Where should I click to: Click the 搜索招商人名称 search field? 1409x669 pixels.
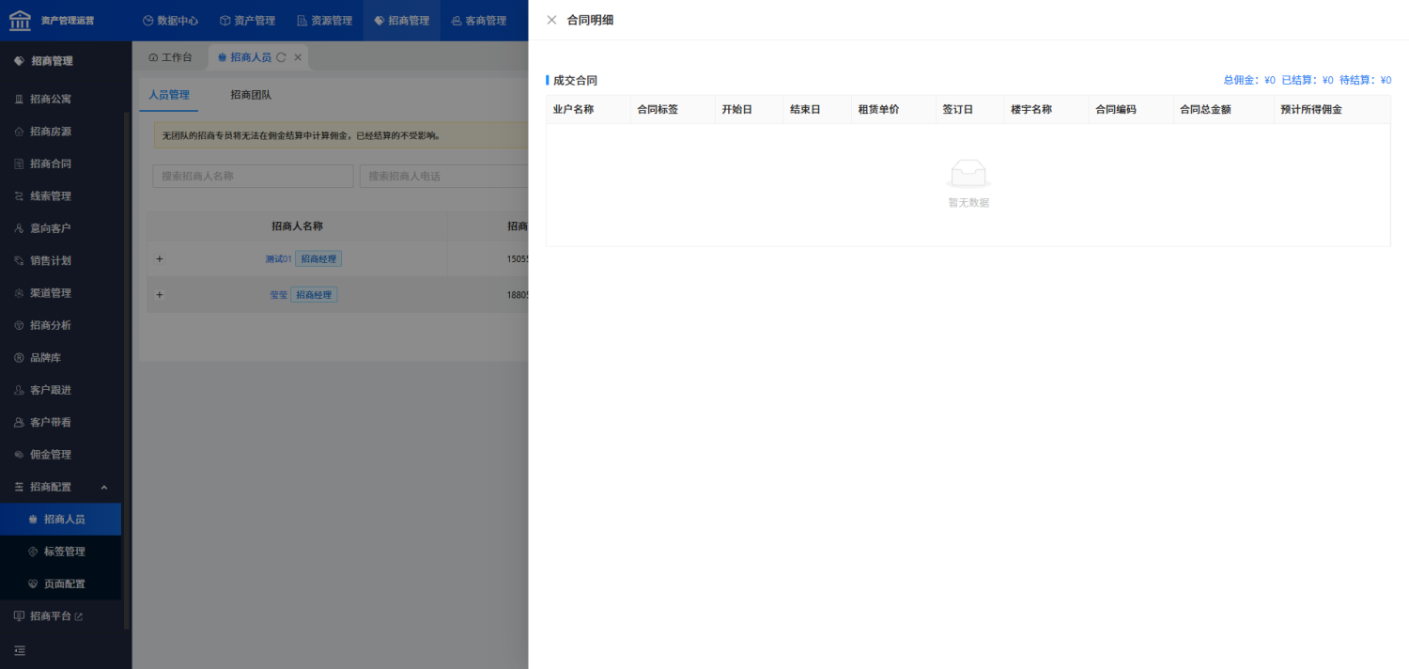pos(253,176)
